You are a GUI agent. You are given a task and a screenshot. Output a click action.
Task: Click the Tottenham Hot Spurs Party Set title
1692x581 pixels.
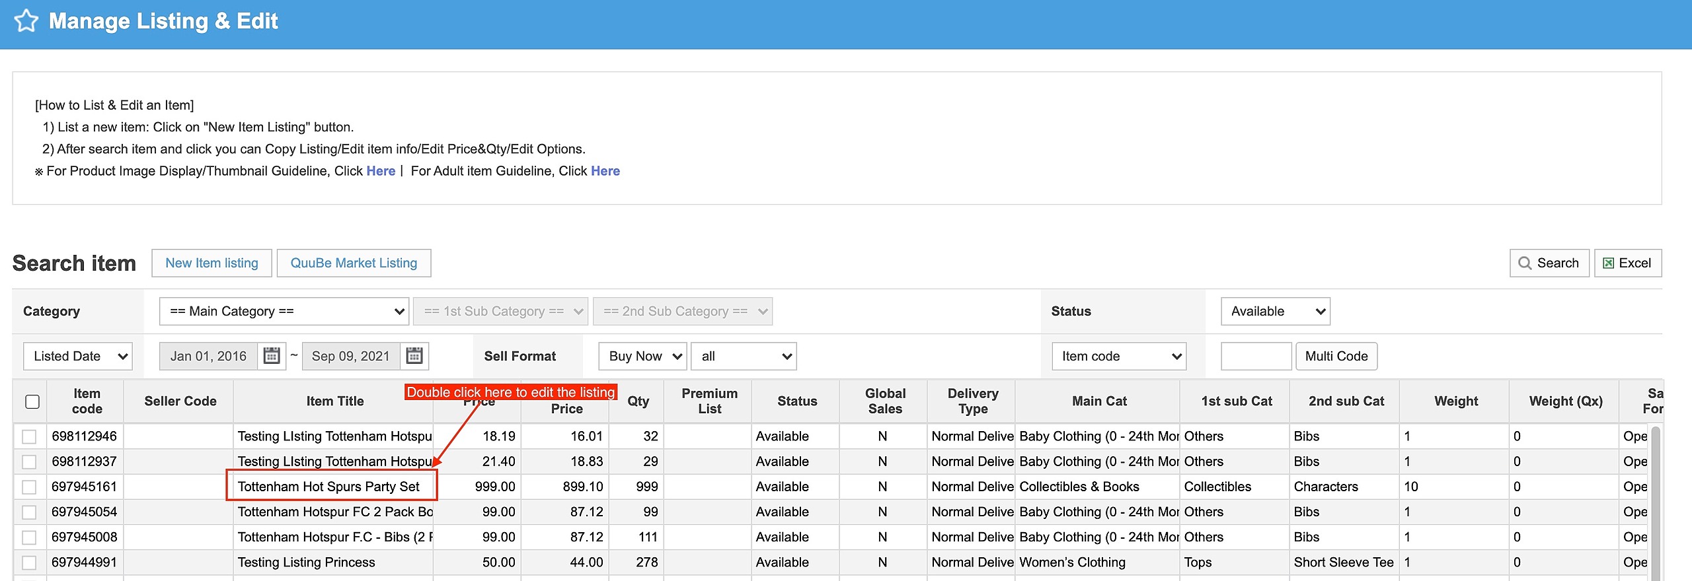[329, 487]
